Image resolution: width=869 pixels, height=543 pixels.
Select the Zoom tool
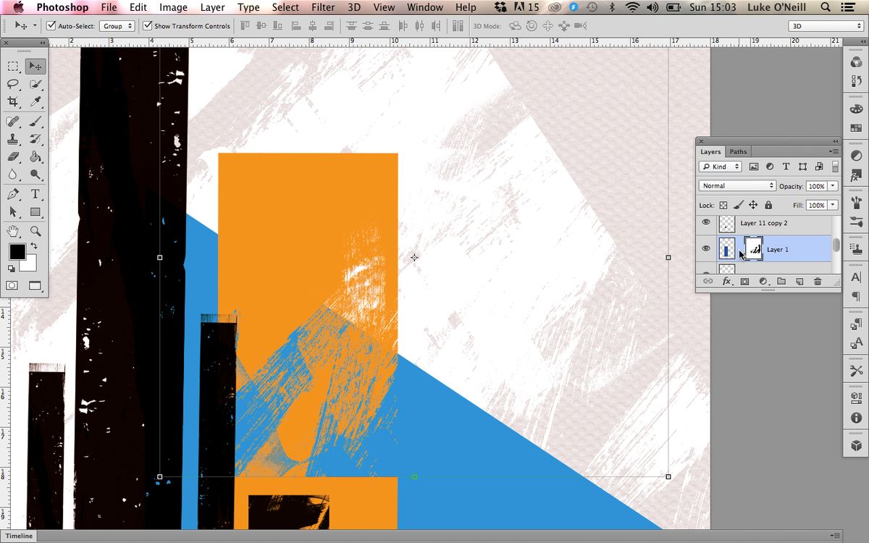coord(34,231)
